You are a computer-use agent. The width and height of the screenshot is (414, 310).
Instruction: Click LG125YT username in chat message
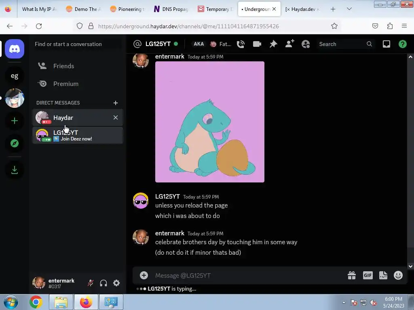[x=167, y=197]
